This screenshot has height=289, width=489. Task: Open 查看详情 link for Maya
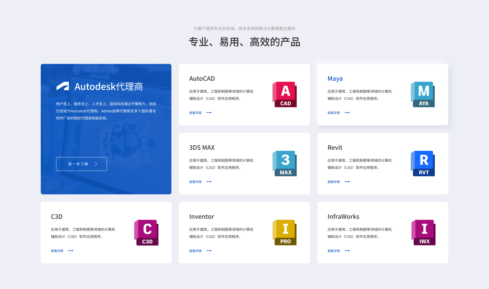(x=333, y=113)
